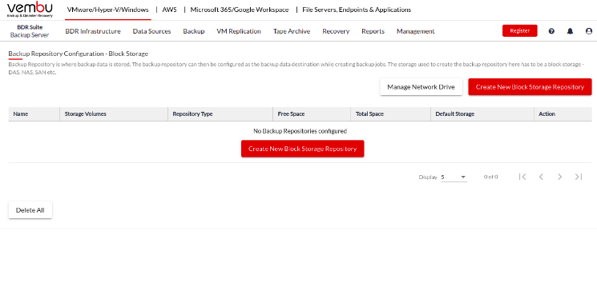Open the notifications bell icon

pyautogui.click(x=570, y=31)
